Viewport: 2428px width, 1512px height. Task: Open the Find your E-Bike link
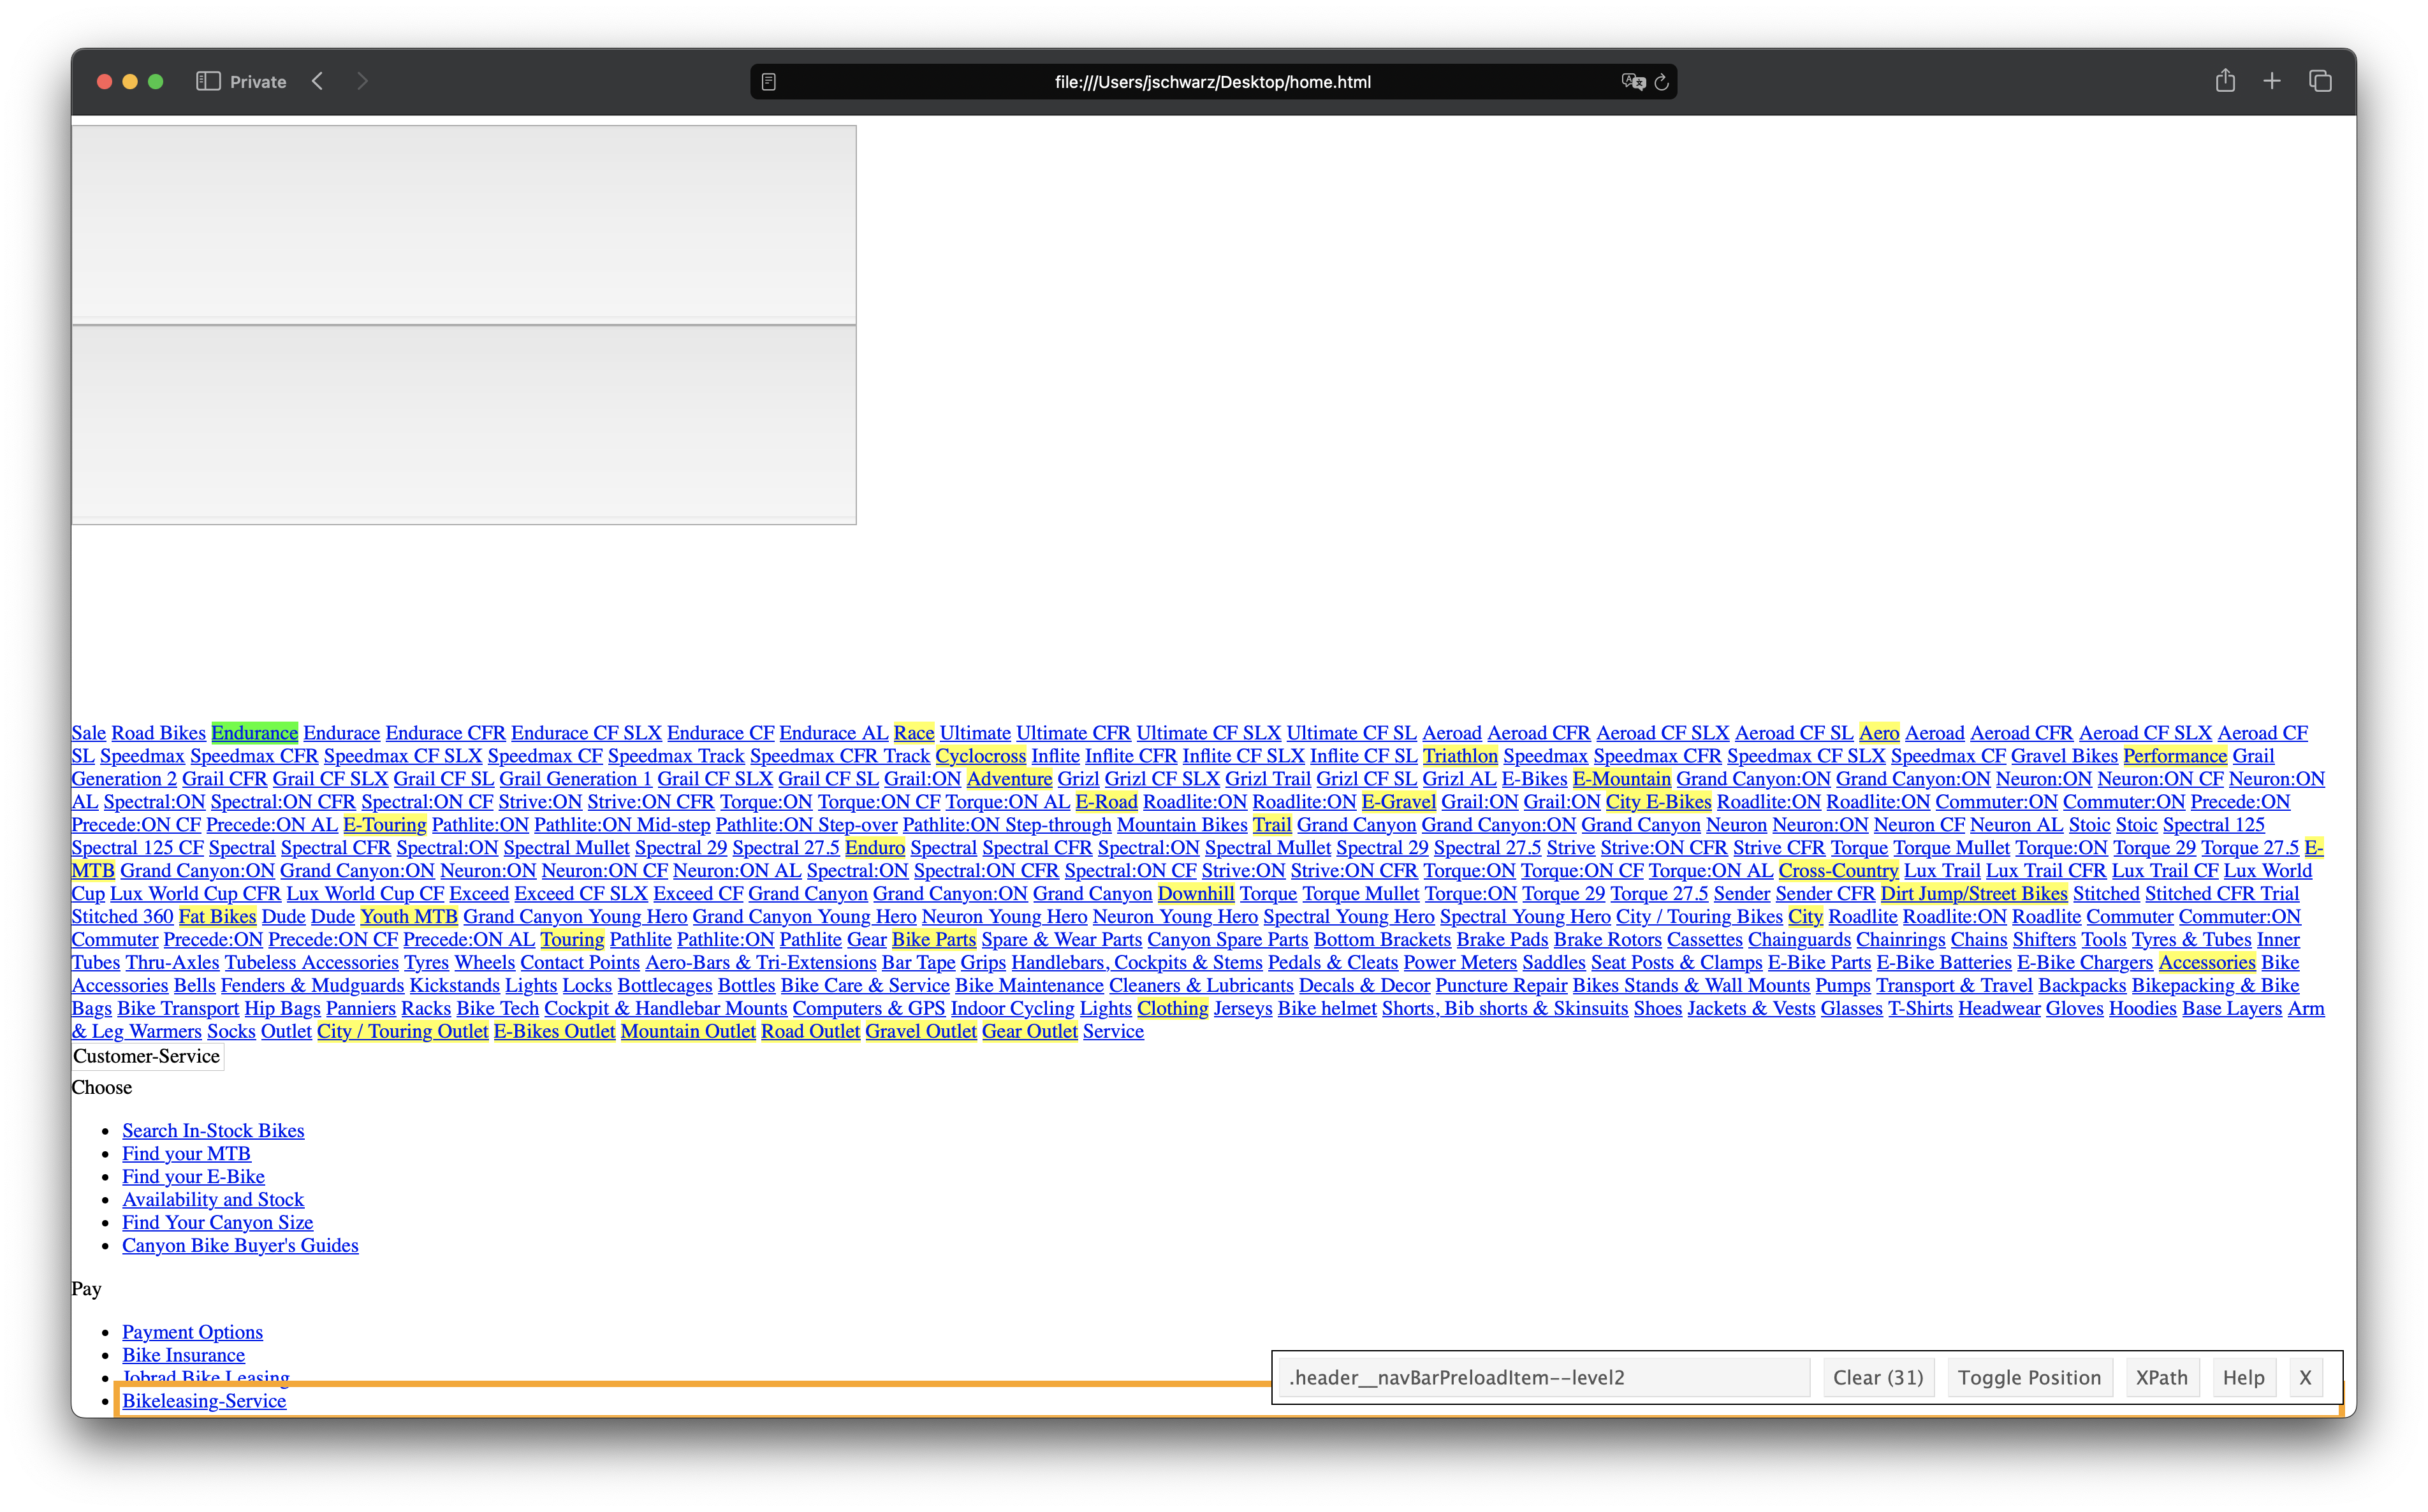pos(193,1177)
